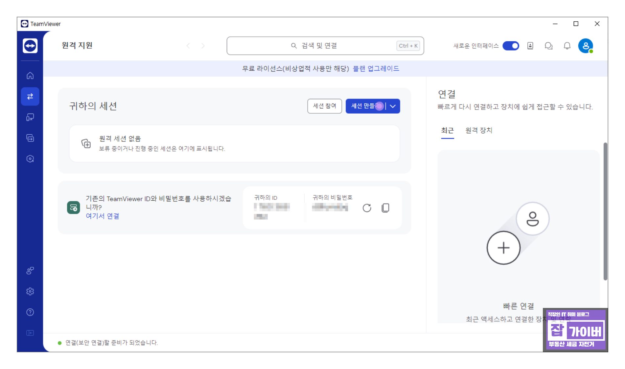Screen dimensions: 625x369
Task: Click the 연결 준비 status message
Action: pos(111,343)
